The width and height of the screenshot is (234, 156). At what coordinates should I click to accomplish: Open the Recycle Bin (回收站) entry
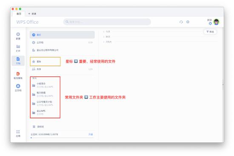(38, 127)
